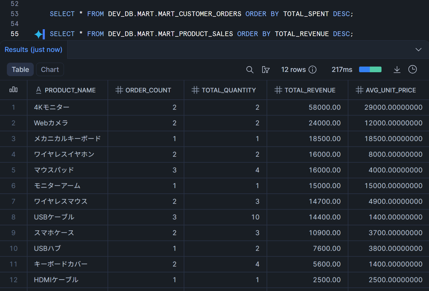Viewport: 429px width, 291px height.
Task: Select the 4Kモニター product cell
Action: coord(52,107)
